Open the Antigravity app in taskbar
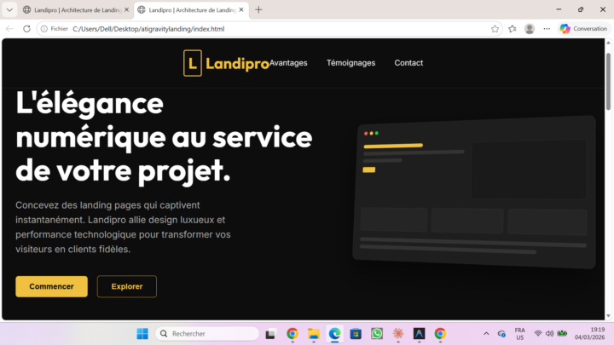The width and height of the screenshot is (614, 345). pyautogui.click(x=419, y=334)
